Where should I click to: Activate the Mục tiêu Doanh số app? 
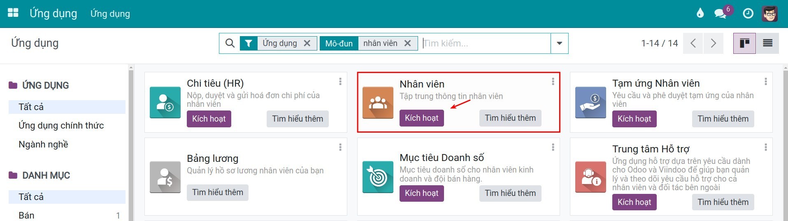[x=422, y=193]
